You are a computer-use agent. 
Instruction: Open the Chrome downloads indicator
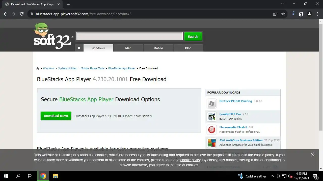293,14
